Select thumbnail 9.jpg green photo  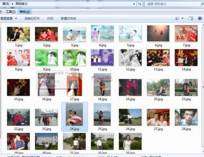point(47,57)
